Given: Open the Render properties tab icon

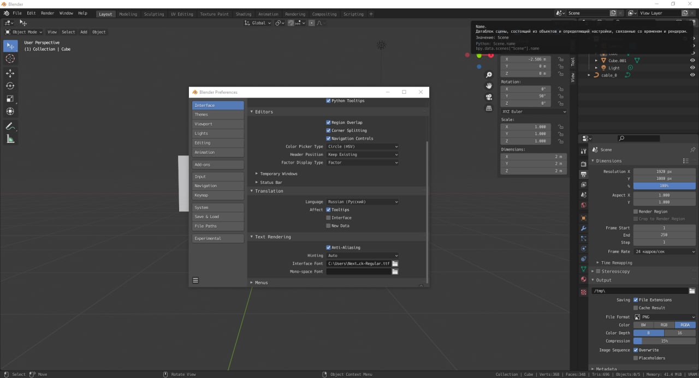Looking at the screenshot, I should [583, 163].
